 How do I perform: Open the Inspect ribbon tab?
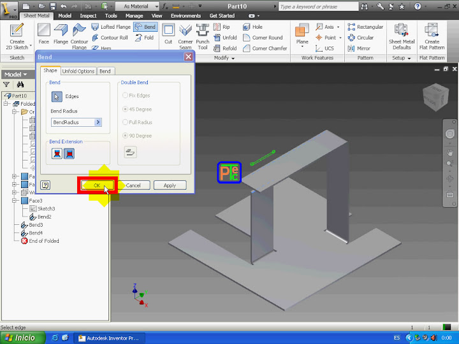click(x=88, y=16)
